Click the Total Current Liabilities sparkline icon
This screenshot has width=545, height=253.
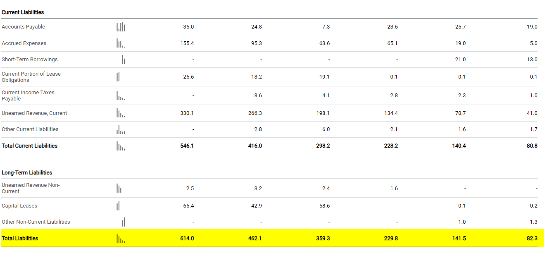(x=121, y=146)
